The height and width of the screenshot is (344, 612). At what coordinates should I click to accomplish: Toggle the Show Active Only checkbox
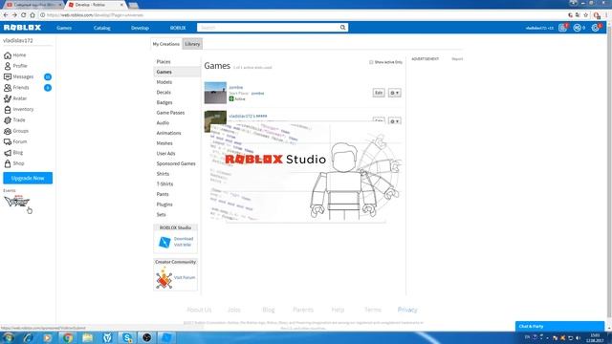coord(371,62)
